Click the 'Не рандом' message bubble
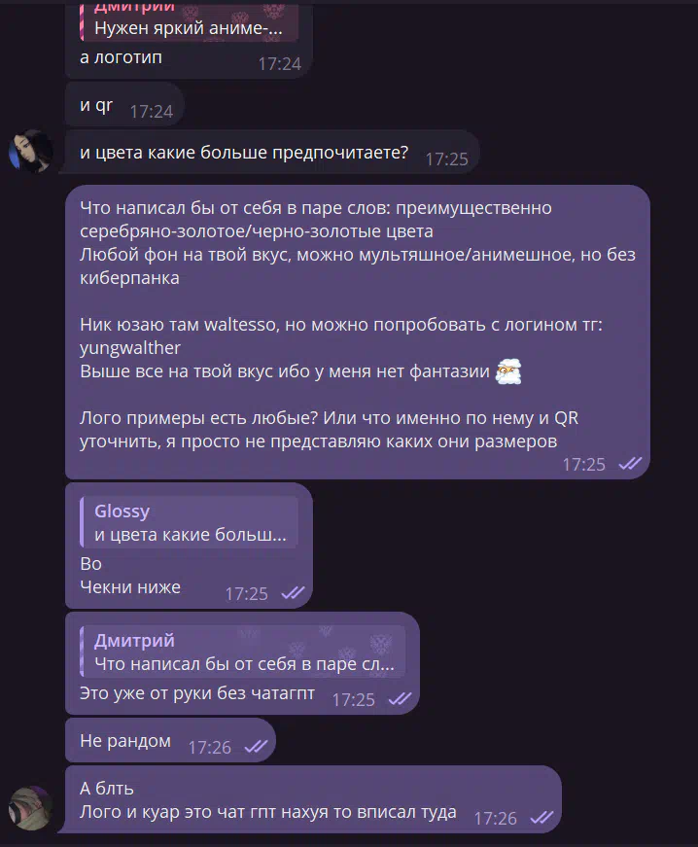The width and height of the screenshot is (698, 847). [x=170, y=741]
